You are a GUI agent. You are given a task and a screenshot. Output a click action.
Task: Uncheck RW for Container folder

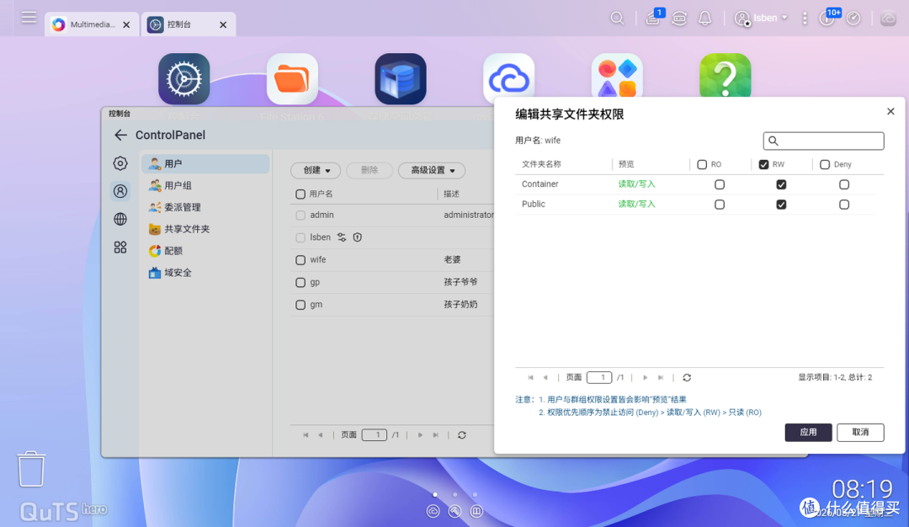(x=781, y=184)
